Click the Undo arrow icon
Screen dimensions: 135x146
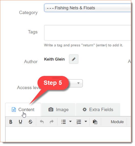pos(42,122)
